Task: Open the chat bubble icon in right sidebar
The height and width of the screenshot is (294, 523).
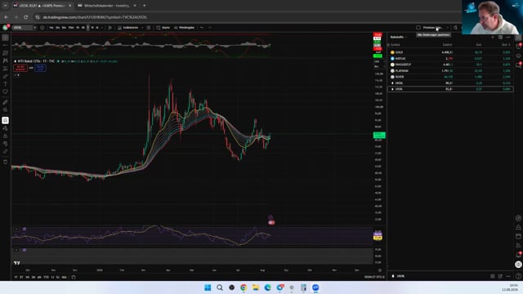Action: tap(518, 65)
